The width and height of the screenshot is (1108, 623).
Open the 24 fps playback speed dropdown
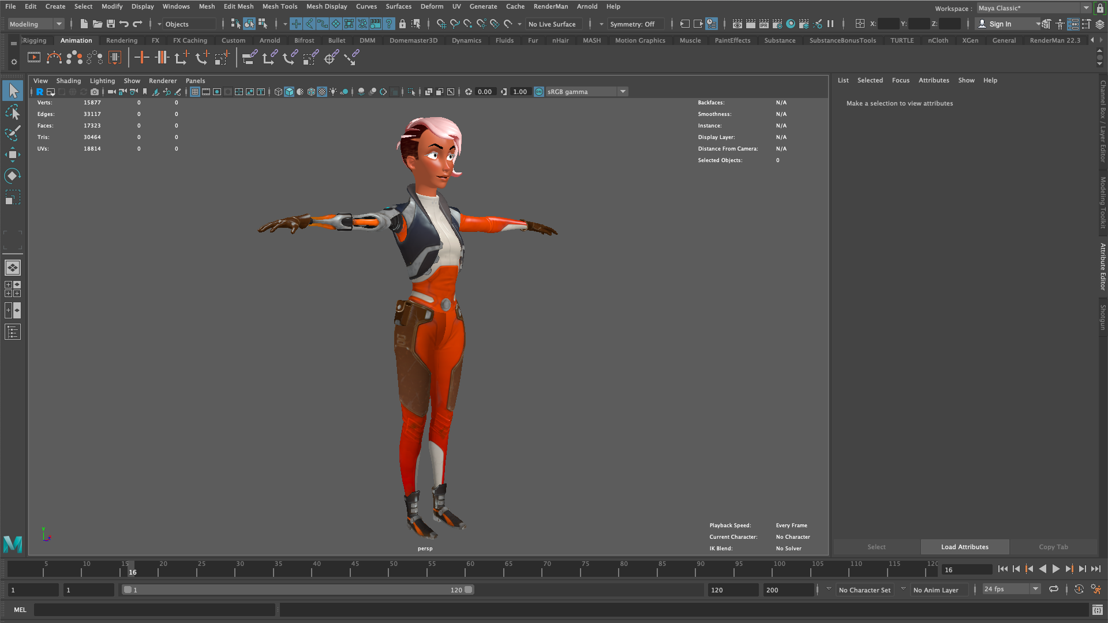1035,589
